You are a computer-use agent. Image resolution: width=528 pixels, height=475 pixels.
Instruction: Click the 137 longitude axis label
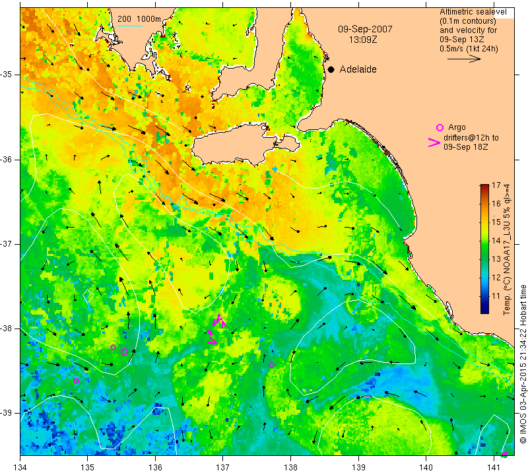pyautogui.click(x=222, y=468)
